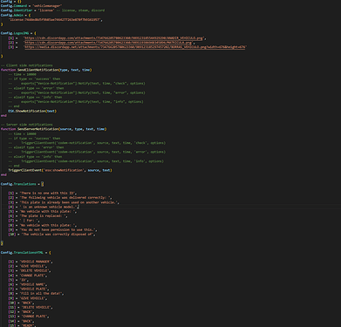
Task: Click 'You do not have permission' translation
Action: [58, 229]
